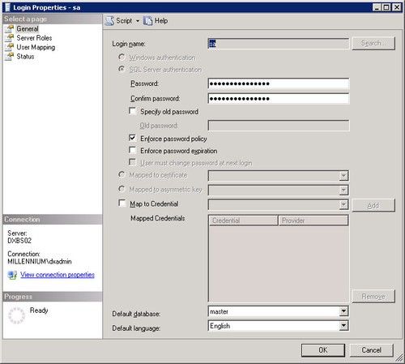This screenshot has width=405, height=364.
Task: Click the OK button
Action: 323,350
